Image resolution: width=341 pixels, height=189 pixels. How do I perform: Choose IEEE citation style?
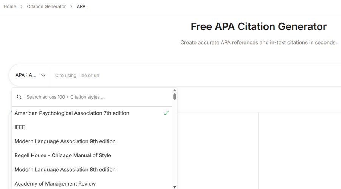click(x=92, y=127)
